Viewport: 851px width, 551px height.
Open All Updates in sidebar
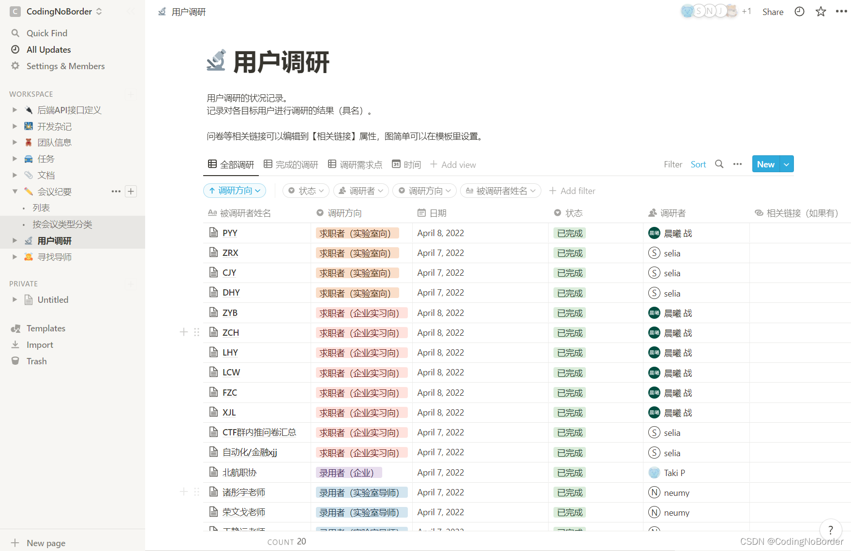[x=48, y=49]
